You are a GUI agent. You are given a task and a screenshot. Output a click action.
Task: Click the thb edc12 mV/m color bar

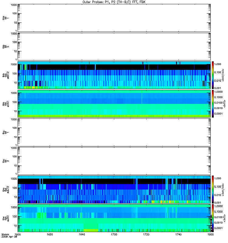click(213, 75)
